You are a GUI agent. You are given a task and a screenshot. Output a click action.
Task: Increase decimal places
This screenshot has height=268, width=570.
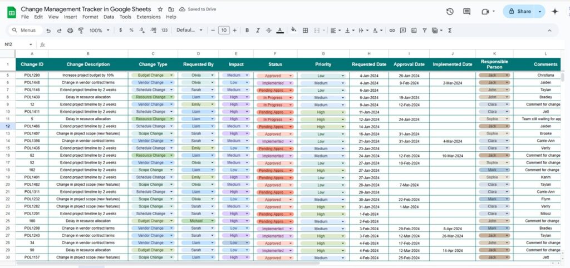[153, 31]
